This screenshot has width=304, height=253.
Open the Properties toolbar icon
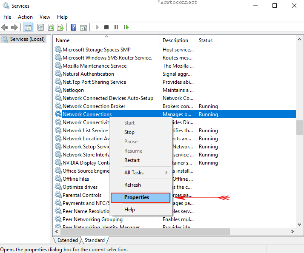(40, 28)
